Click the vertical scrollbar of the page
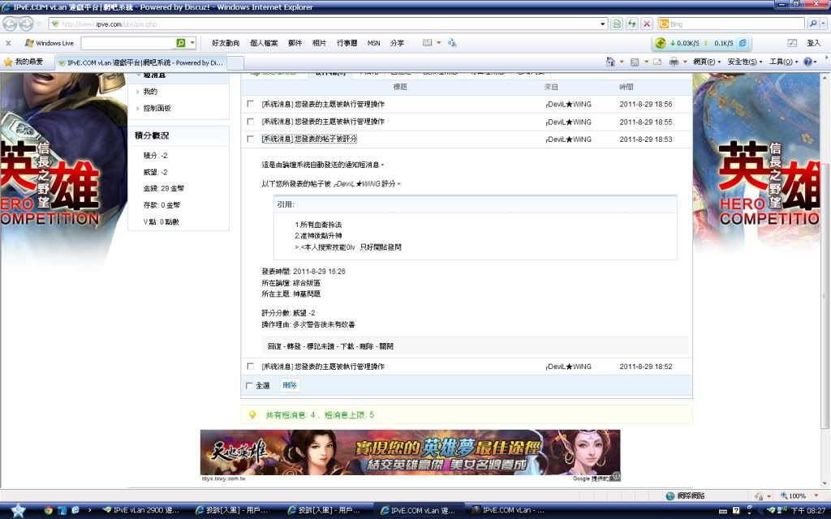 point(825,284)
